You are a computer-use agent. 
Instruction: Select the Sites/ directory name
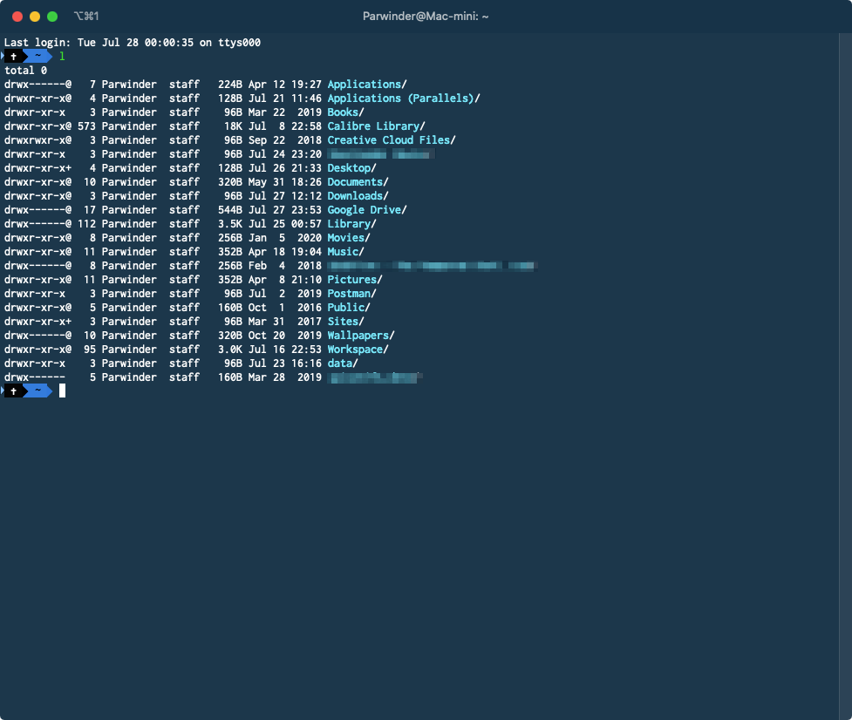345,322
